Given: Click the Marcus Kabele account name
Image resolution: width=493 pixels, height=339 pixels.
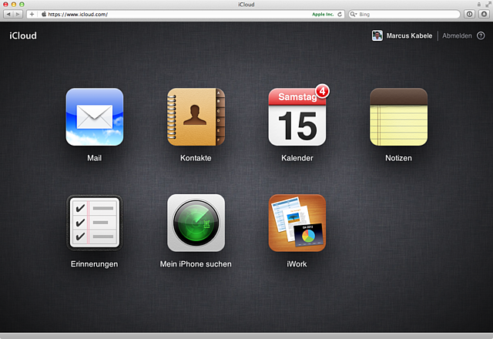Looking at the screenshot, I should pyautogui.click(x=409, y=36).
